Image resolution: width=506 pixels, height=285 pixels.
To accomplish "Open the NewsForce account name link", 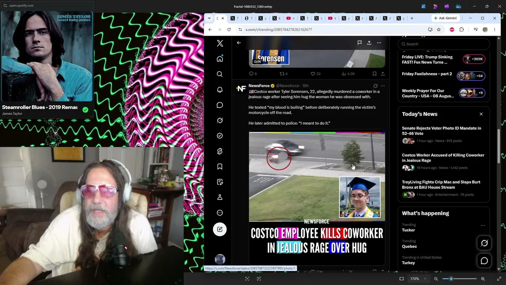I will 259,85.
